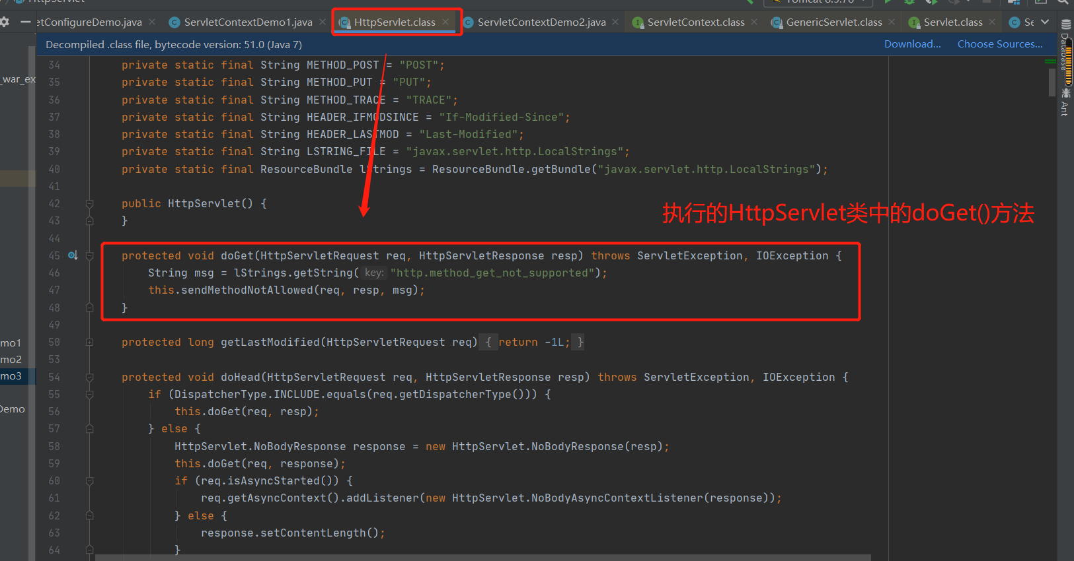Switch to the ServletContextDemo2.java tab

[541, 22]
